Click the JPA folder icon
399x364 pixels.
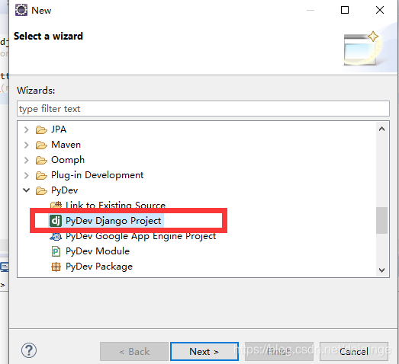pos(41,129)
